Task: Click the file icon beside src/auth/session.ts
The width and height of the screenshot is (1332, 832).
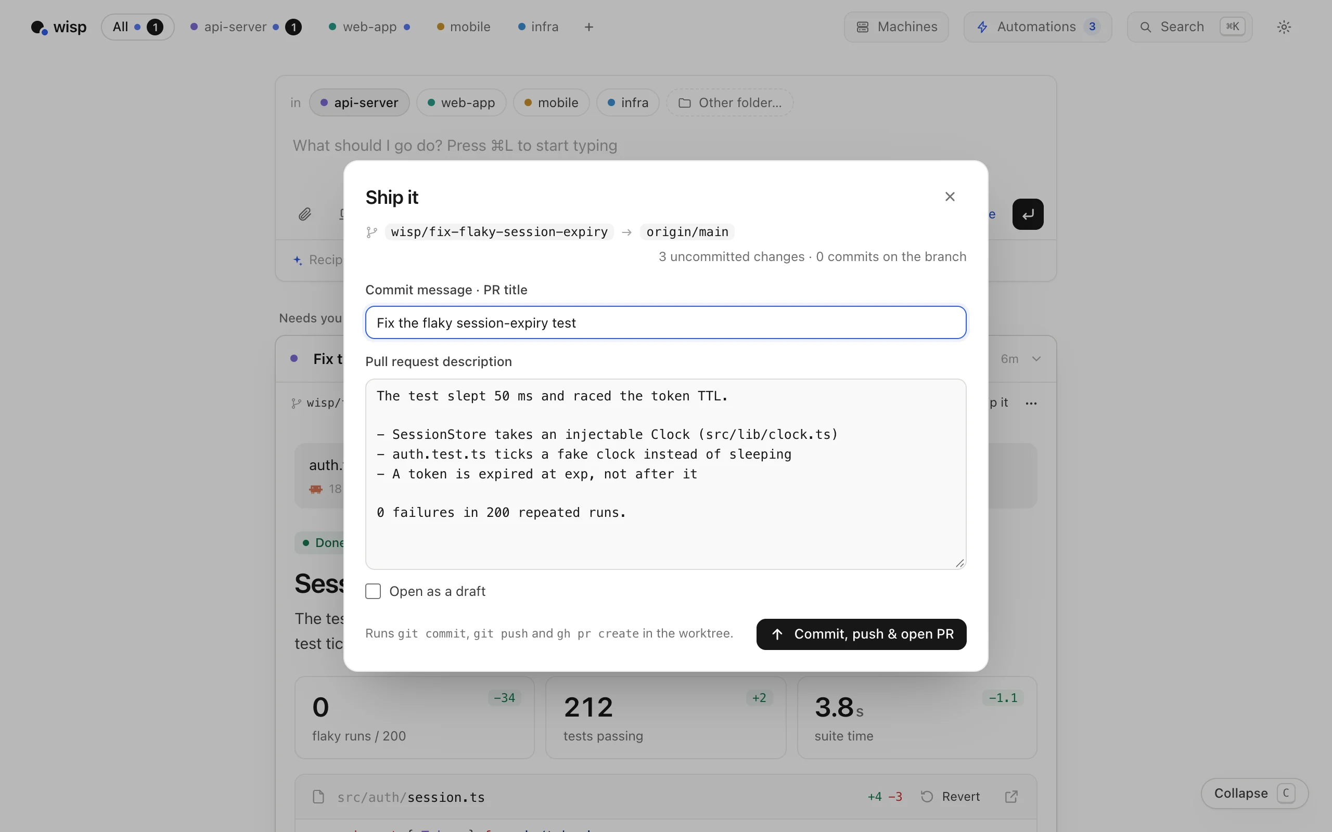Action: pos(318,796)
